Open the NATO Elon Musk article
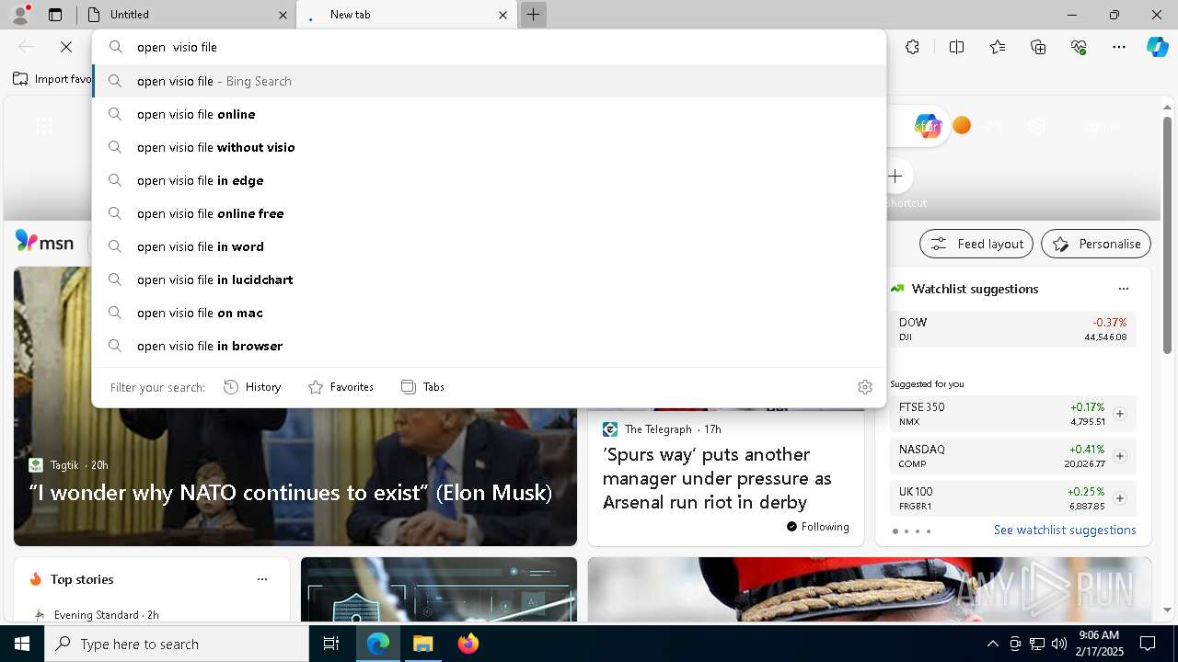Image resolution: width=1178 pixels, height=662 pixels. pyautogui.click(x=291, y=493)
